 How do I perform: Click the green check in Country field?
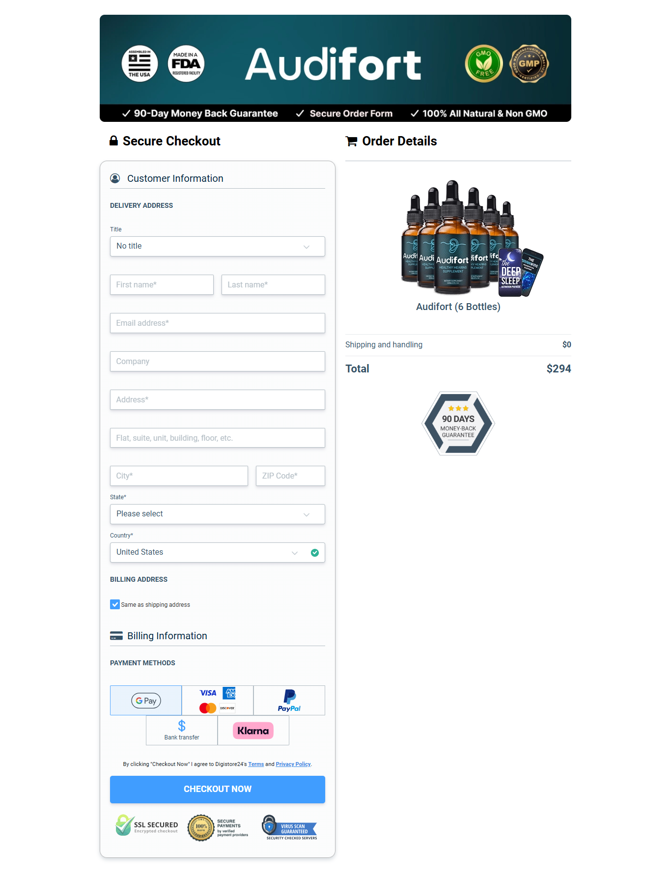[x=315, y=553]
